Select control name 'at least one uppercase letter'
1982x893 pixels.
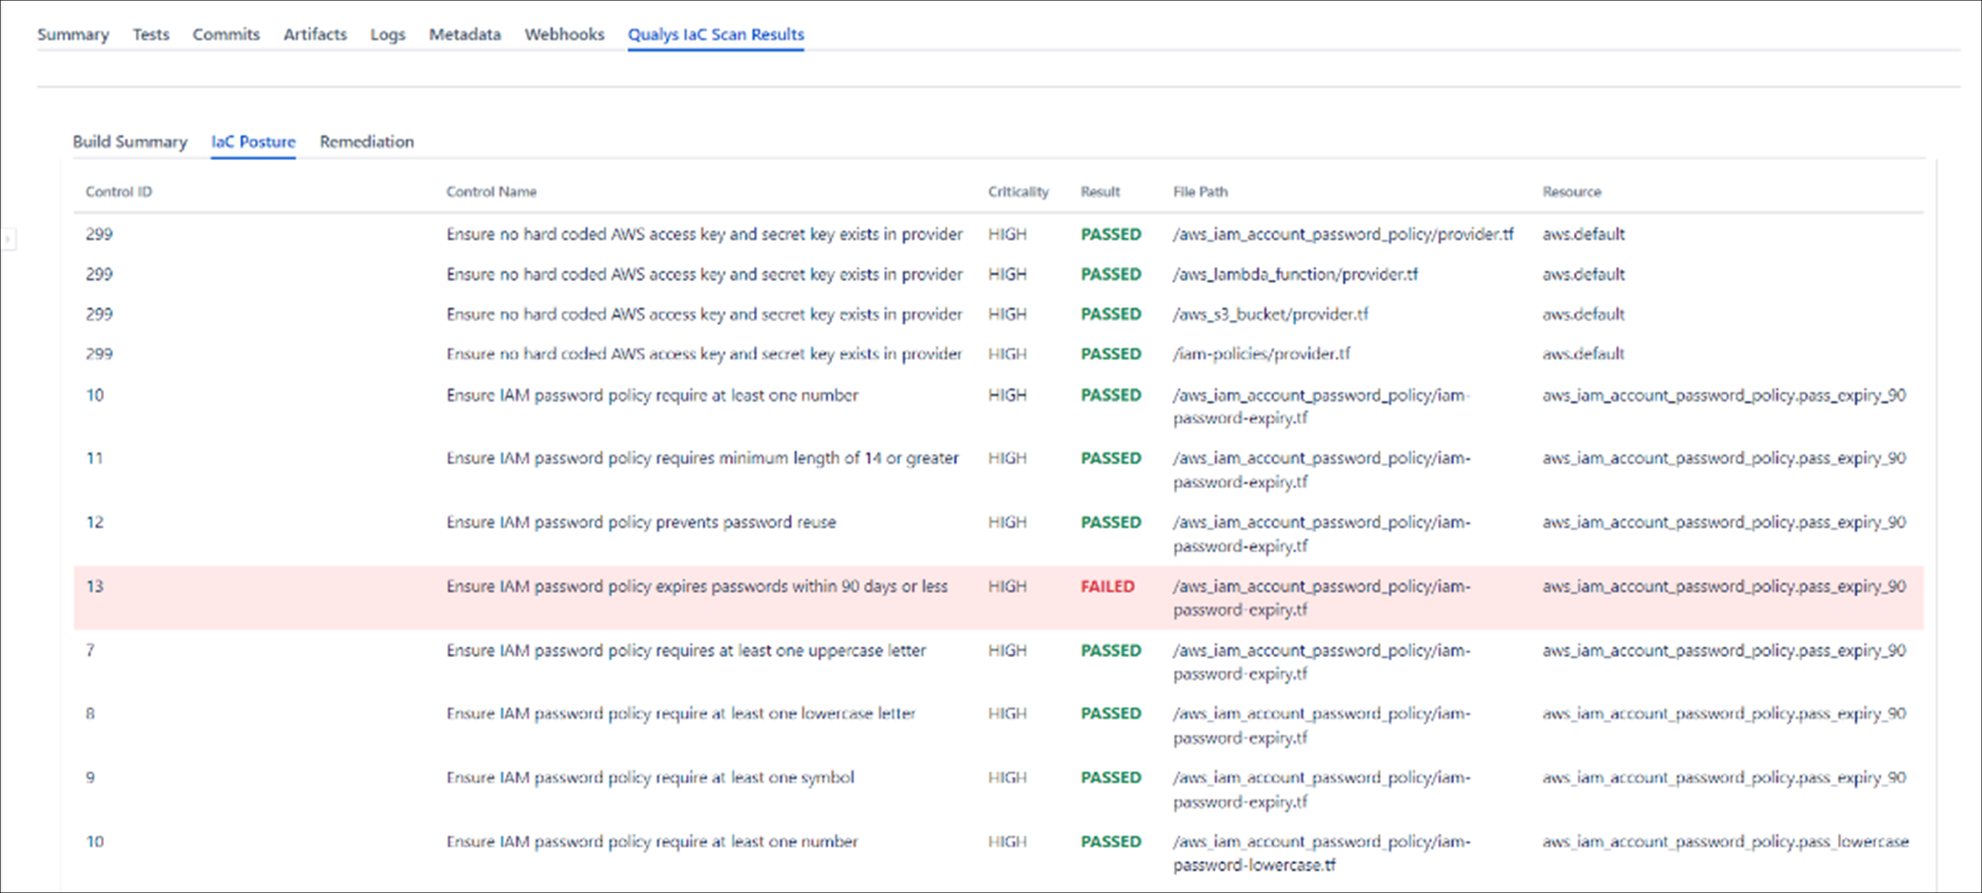pos(685,650)
